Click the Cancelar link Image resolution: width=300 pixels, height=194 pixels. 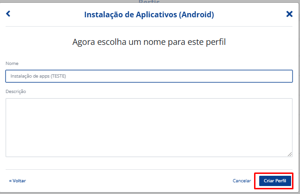[242, 180]
